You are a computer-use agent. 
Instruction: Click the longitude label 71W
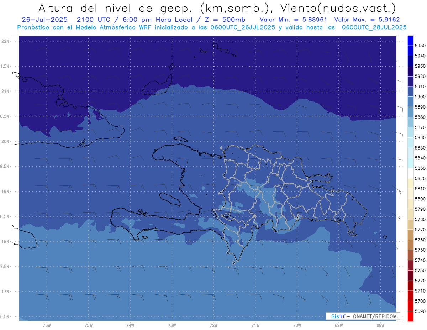pyautogui.click(x=255, y=325)
